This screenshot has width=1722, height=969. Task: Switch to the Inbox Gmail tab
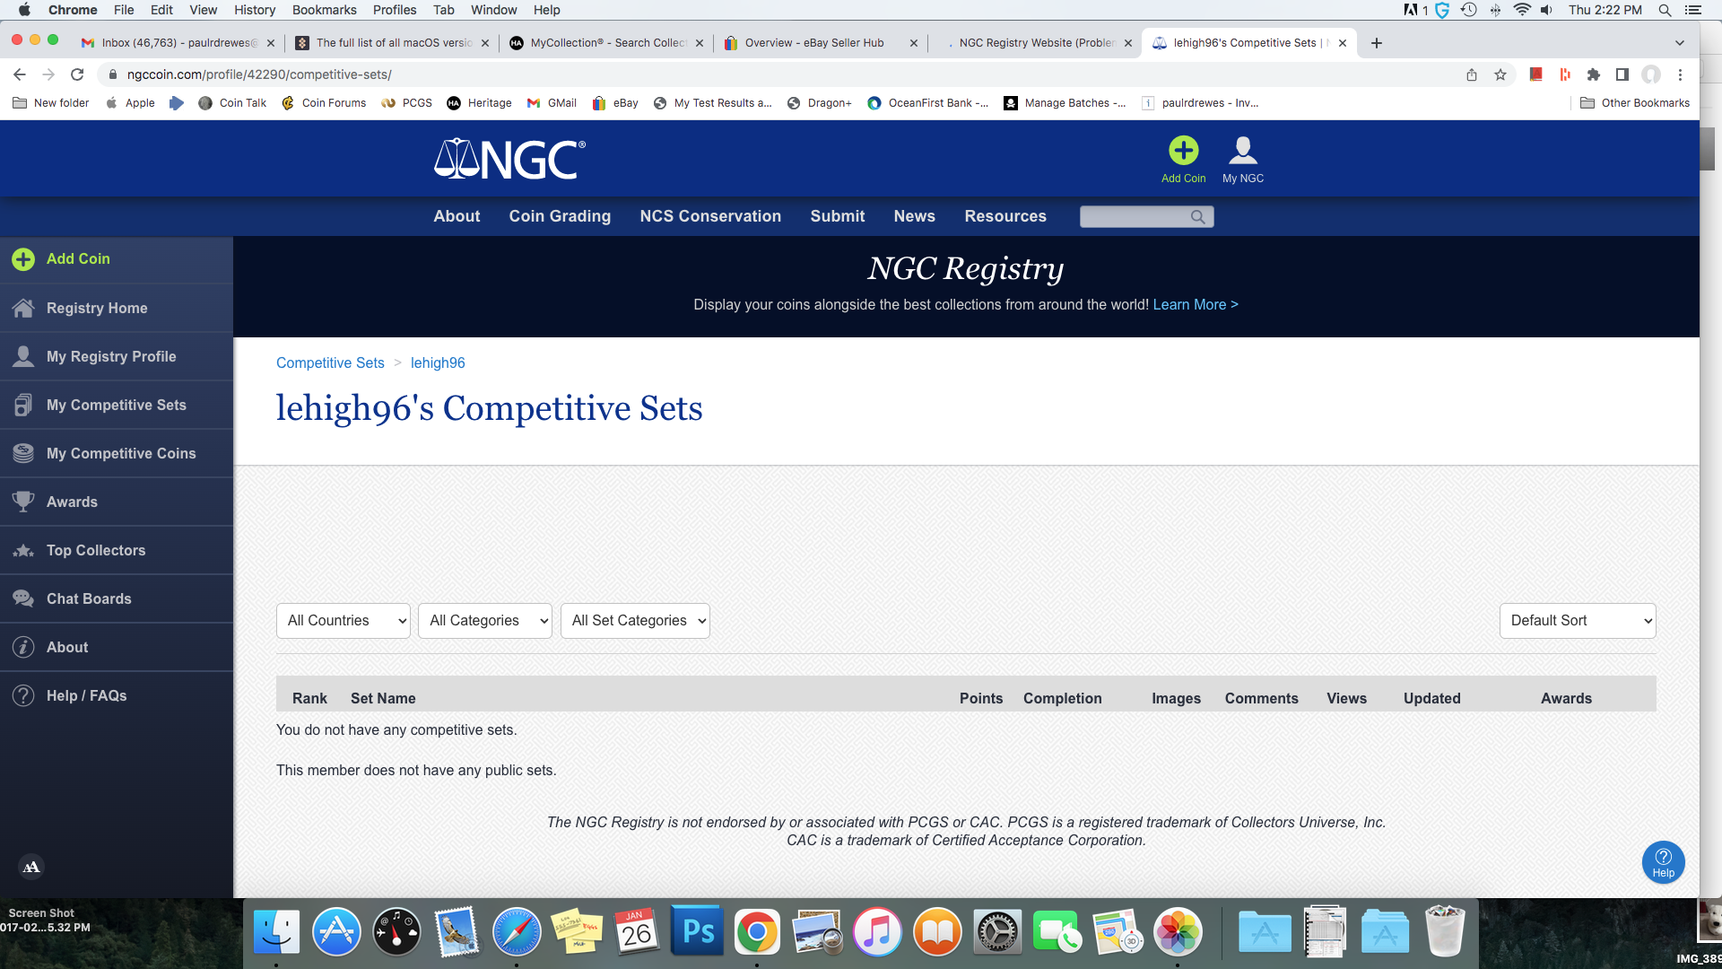pos(177,42)
